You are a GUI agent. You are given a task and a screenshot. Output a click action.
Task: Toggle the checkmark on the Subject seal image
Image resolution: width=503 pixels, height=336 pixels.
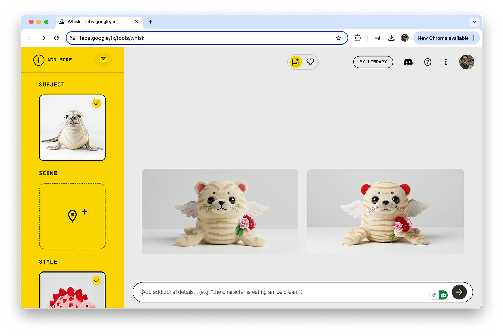97,103
